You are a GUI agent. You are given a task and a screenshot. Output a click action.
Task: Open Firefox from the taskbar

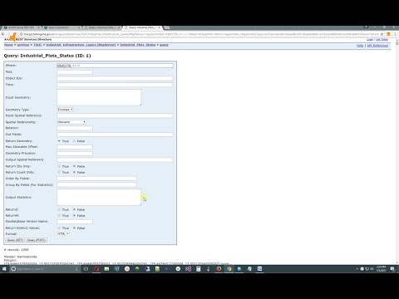click(219, 269)
